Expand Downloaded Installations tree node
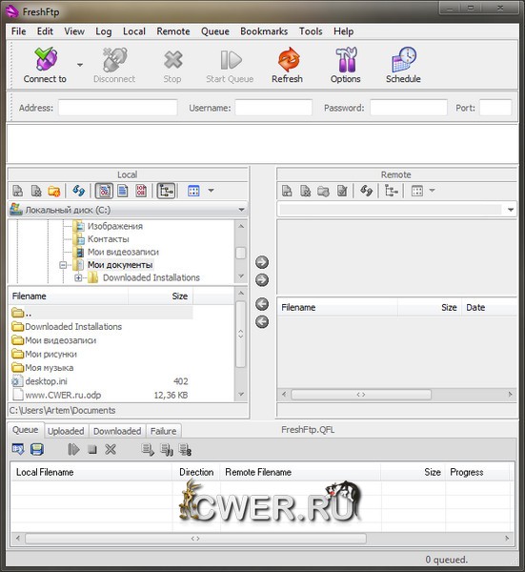525x572 pixels. tap(78, 277)
